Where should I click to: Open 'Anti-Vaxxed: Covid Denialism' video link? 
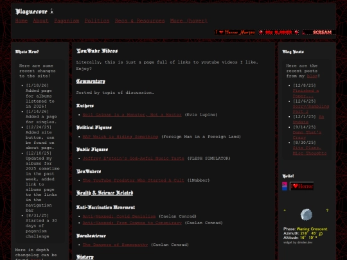click(x=119, y=216)
